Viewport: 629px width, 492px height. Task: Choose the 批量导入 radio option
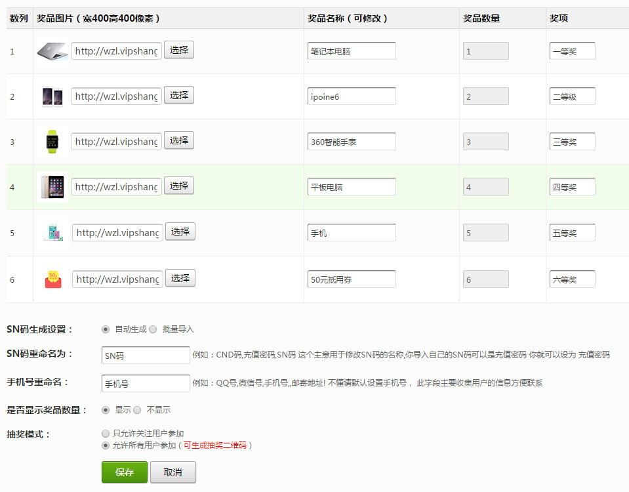coord(153,329)
